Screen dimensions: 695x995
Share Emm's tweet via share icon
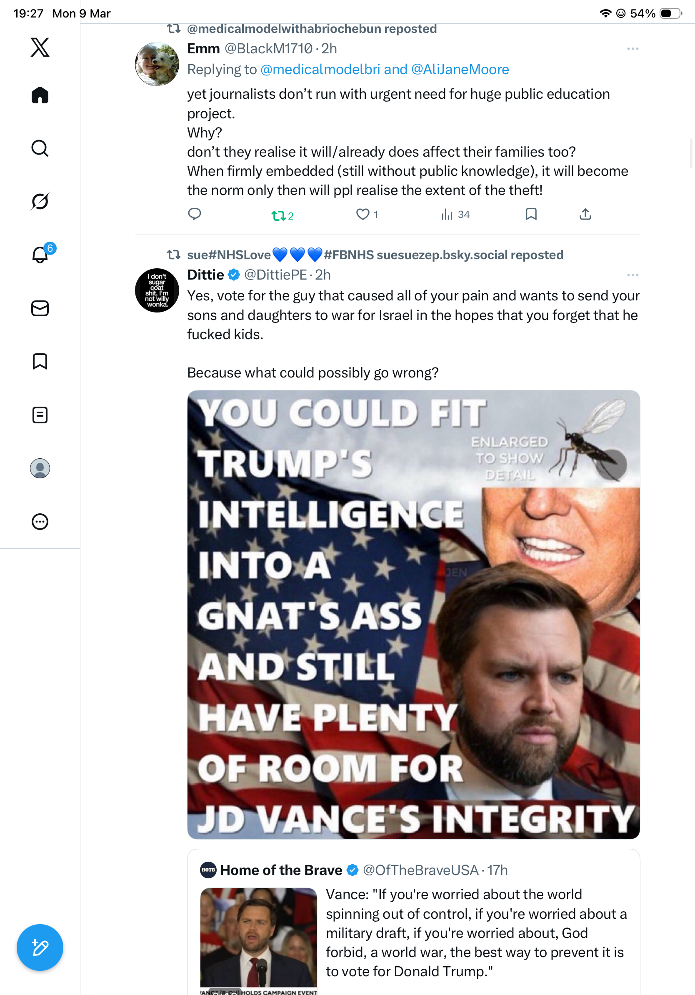click(x=585, y=214)
